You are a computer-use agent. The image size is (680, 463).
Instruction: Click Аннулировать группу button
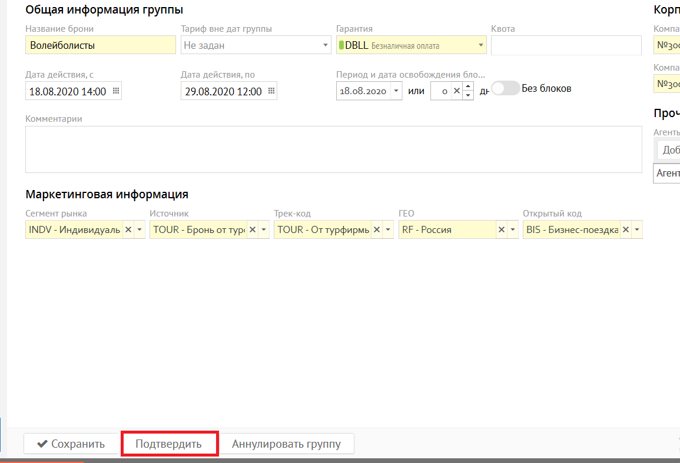pyautogui.click(x=286, y=444)
